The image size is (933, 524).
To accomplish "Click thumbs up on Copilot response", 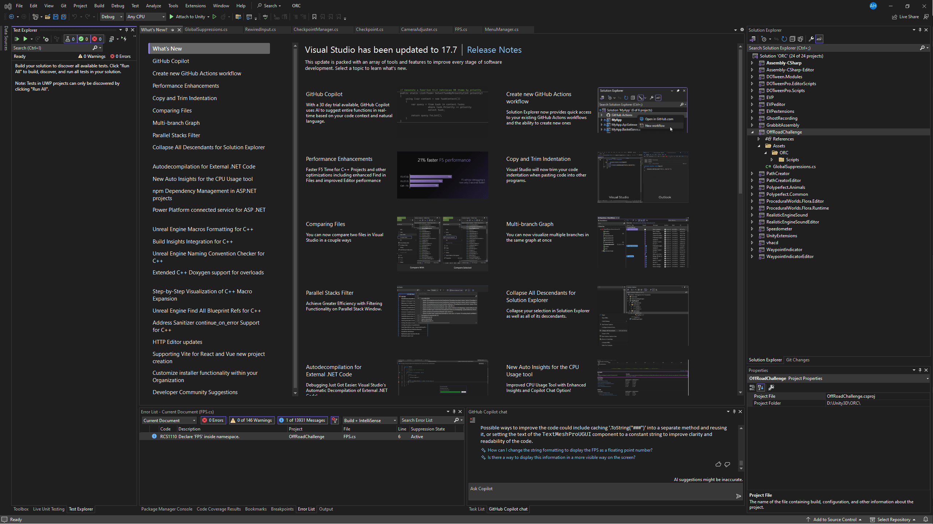I will [x=718, y=464].
